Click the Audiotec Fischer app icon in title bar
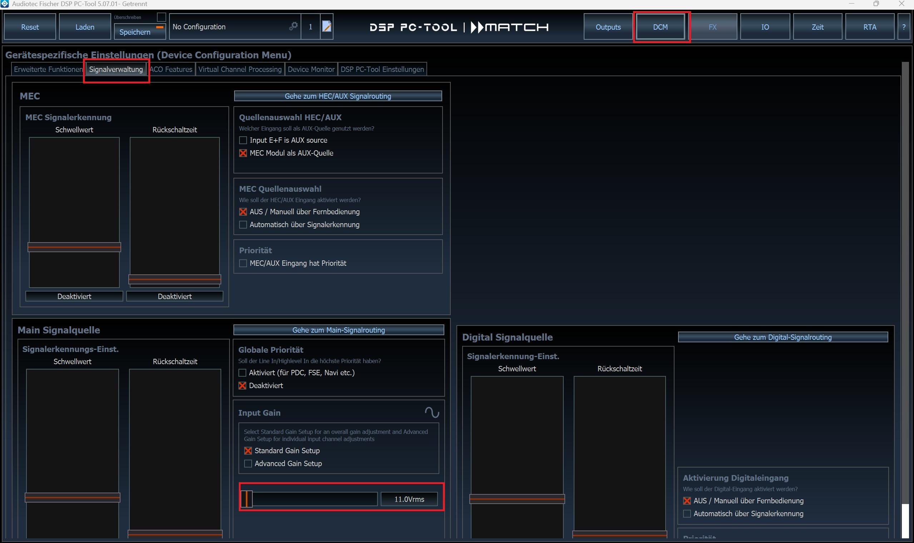The image size is (914, 543). [4, 4]
